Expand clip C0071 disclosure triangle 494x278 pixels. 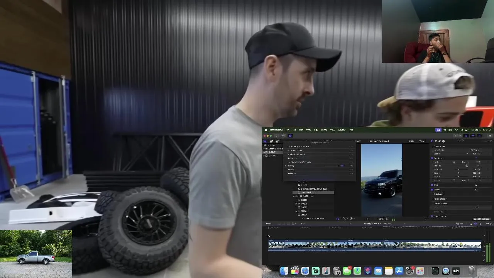pos(296,204)
